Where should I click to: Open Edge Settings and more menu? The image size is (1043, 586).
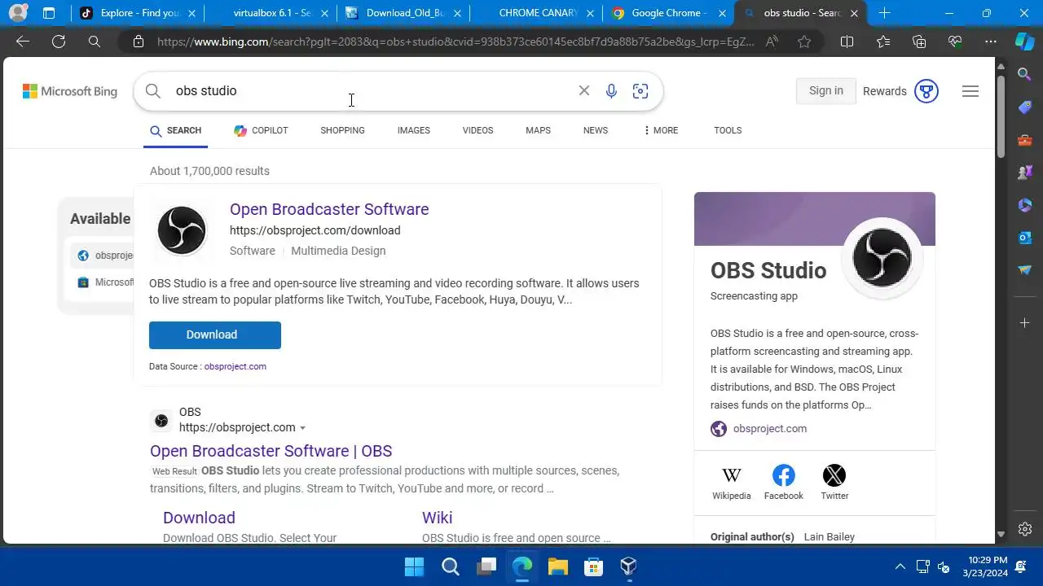(991, 42)
